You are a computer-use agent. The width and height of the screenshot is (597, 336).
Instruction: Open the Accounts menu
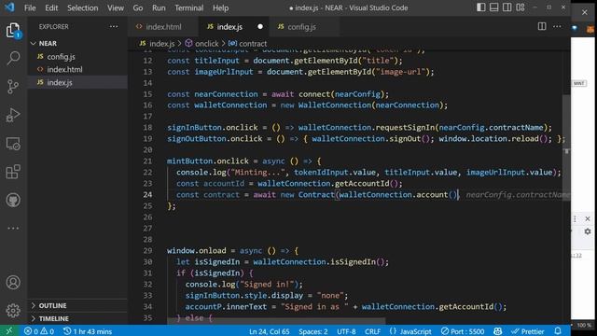[x=13, y=282]
